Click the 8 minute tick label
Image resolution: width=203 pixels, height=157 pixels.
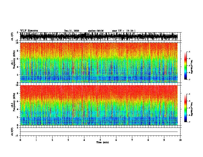click(148, 140)
